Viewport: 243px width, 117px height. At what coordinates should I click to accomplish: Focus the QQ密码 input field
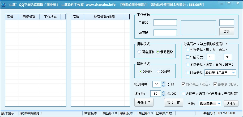pyautogui.click(x=165, y=33)
